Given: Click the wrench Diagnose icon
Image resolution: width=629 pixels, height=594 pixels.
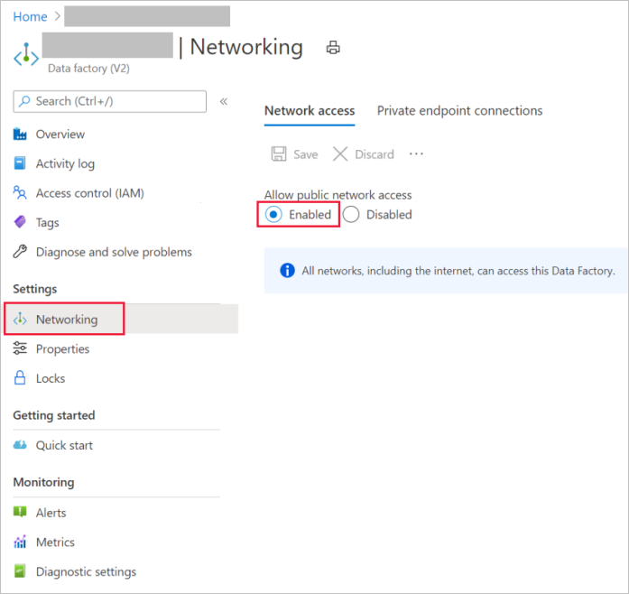Looking at the screenshot, I should click(20, 252).
